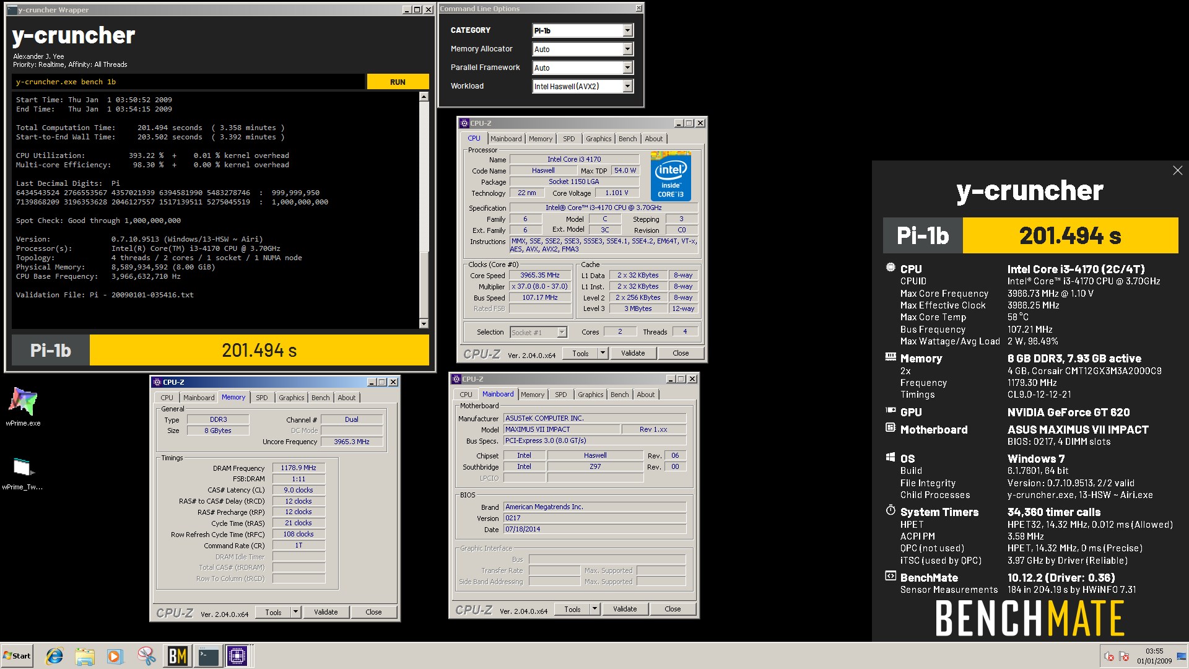This screenshot has height=669, width=1189.
Task: Close the BenchMate result panel with X
Action: (1177, 170)
